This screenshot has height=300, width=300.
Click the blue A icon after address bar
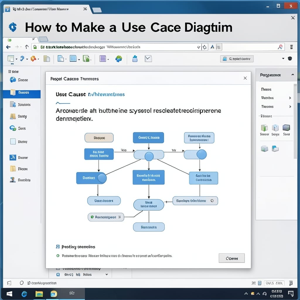pos(212,47)
